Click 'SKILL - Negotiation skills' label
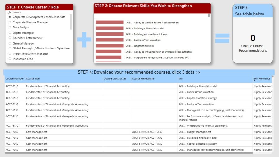Image resolution: width=279 pixels, height=157 pixels. (139, 46)
